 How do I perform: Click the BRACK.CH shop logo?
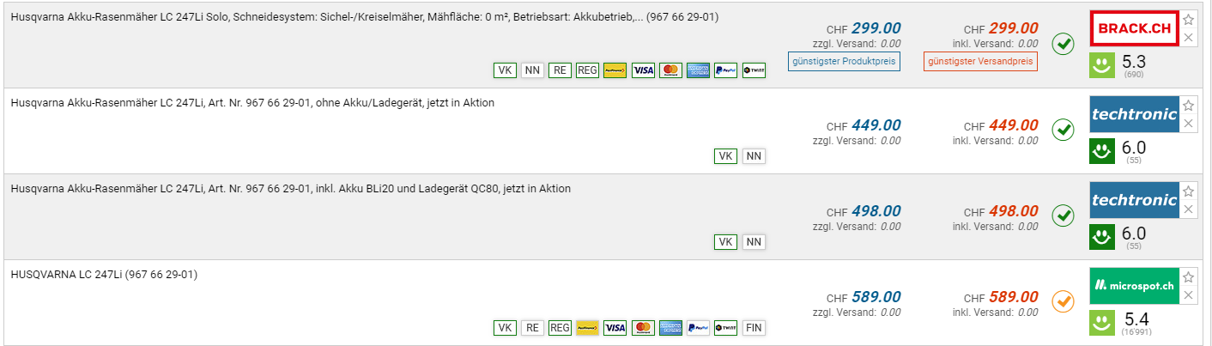(1133, 28)
